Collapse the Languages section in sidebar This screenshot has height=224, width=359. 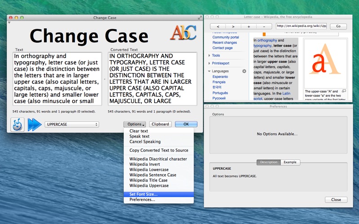pyautogui.click(x=209, y=71)
